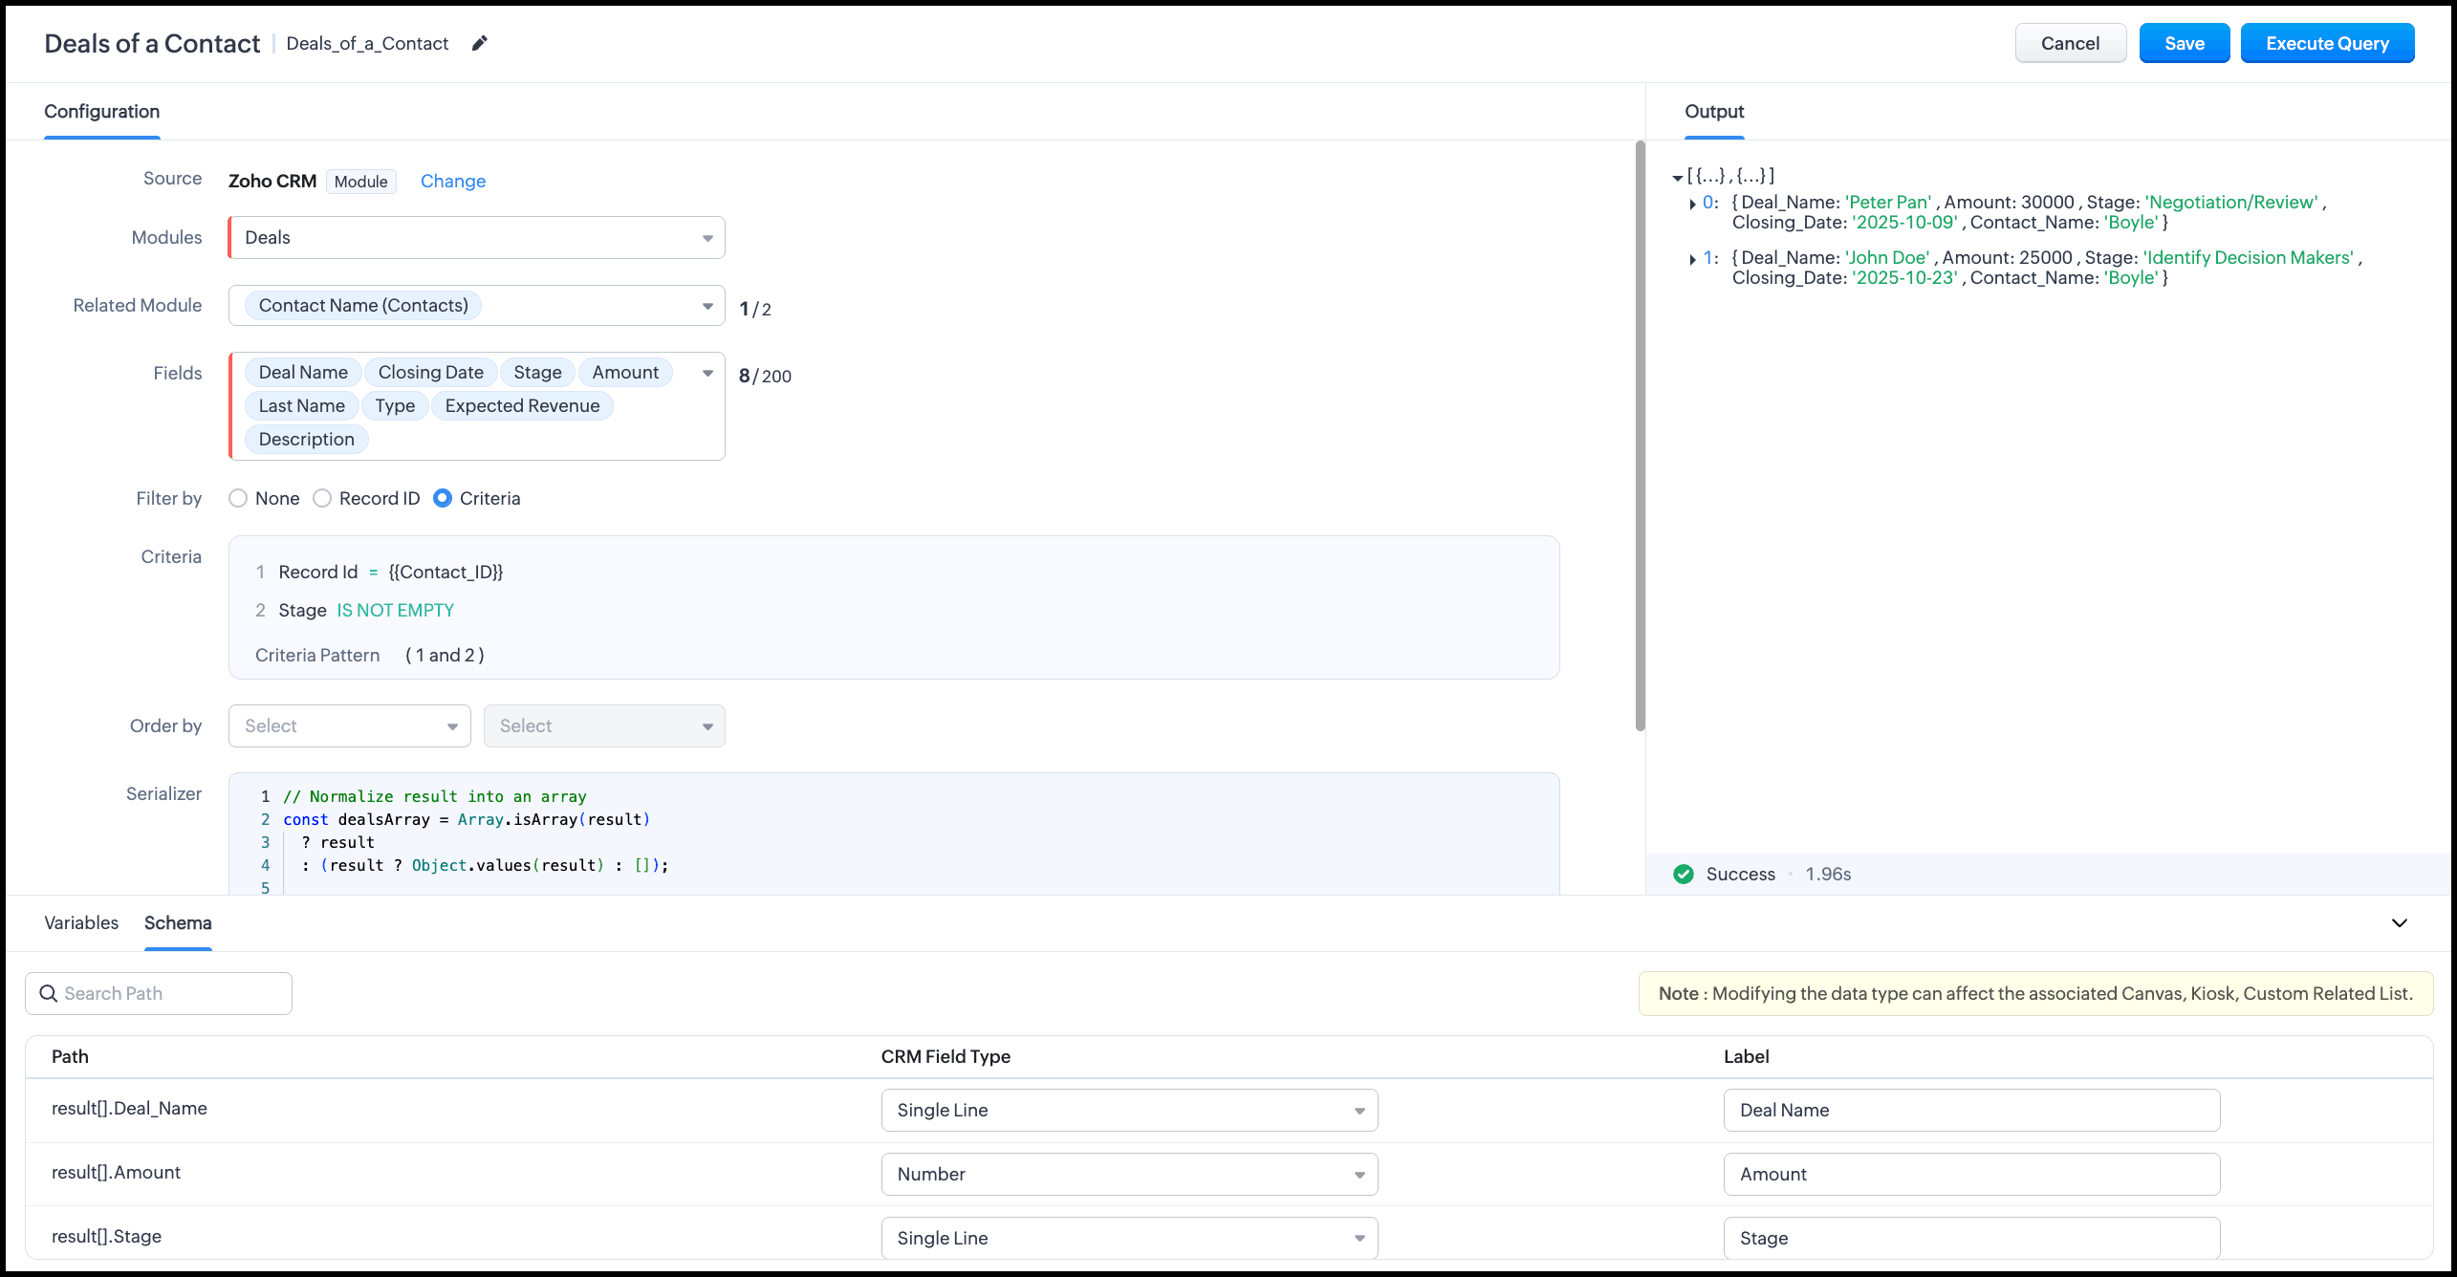This screenshot has height=1277, width=2457.
Task: Click the Amount label input field
Action: pyautogui.click(x=1970, y=1174)
